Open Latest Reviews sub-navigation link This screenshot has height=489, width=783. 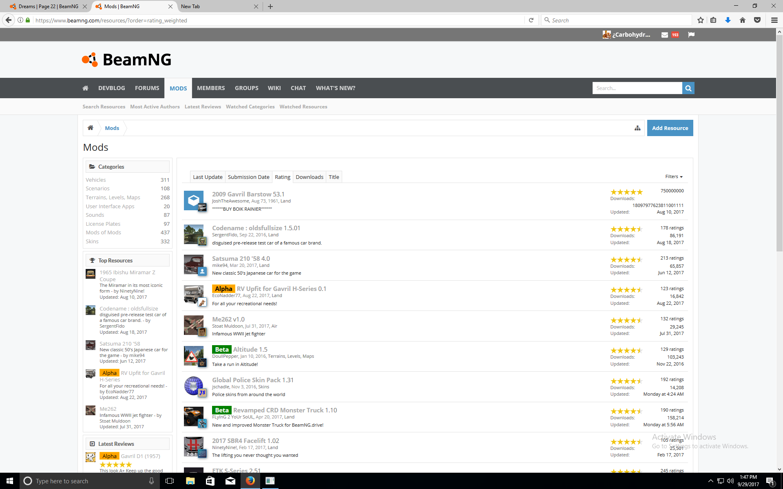click(x=203, y=107)
